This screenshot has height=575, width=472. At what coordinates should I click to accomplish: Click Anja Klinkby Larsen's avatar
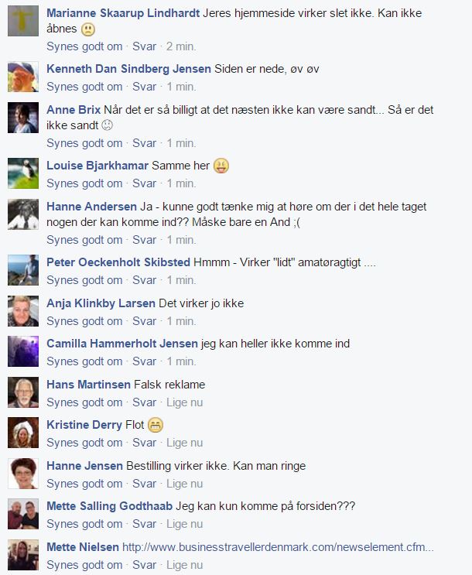point(23,311)
